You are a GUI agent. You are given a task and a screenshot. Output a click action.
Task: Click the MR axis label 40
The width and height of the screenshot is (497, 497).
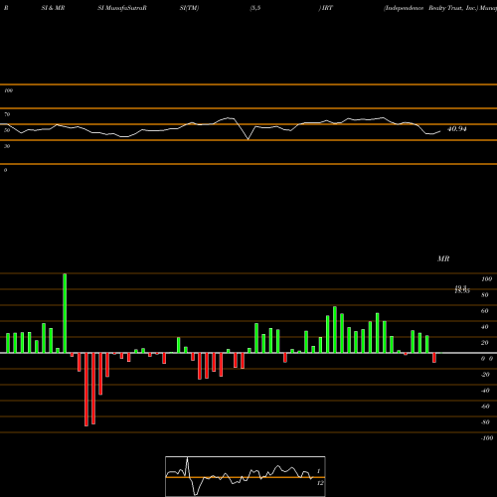click(485, 327)
